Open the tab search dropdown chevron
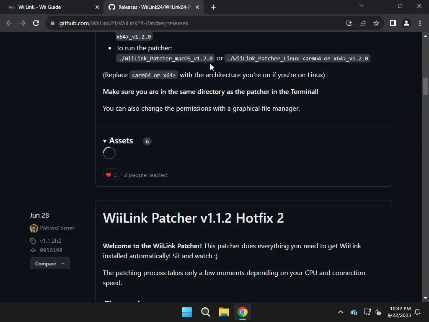The width and height of the screenshot is (429, 322). 362,6
